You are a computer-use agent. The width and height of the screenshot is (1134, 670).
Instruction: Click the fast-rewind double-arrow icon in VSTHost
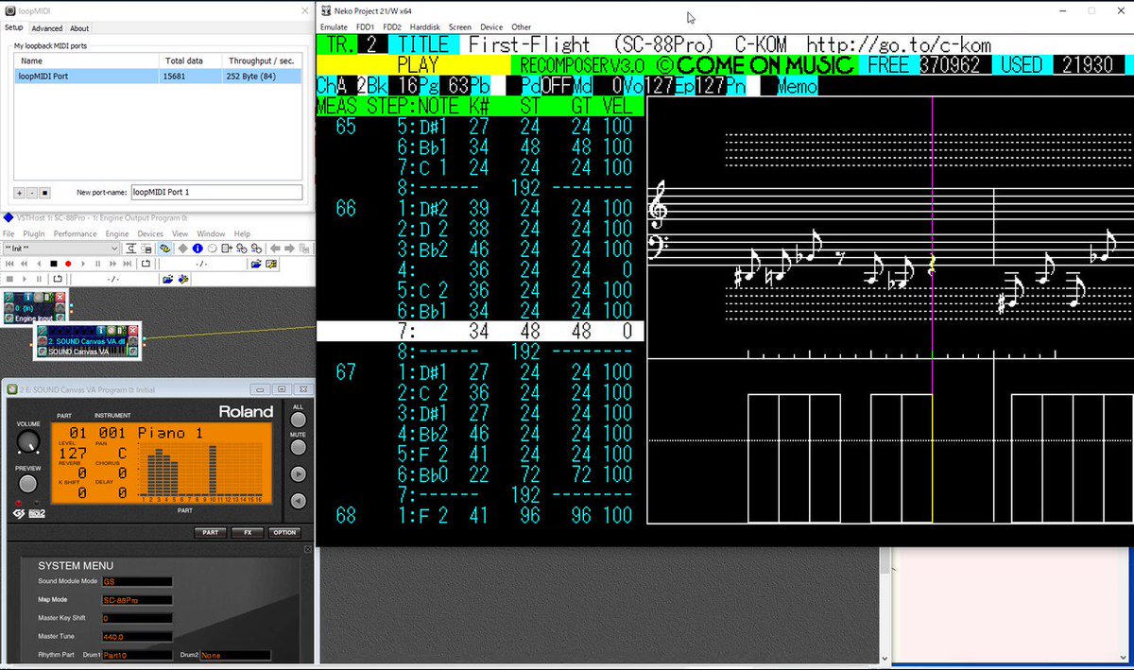pyautogui.click(x=25, y=264)
